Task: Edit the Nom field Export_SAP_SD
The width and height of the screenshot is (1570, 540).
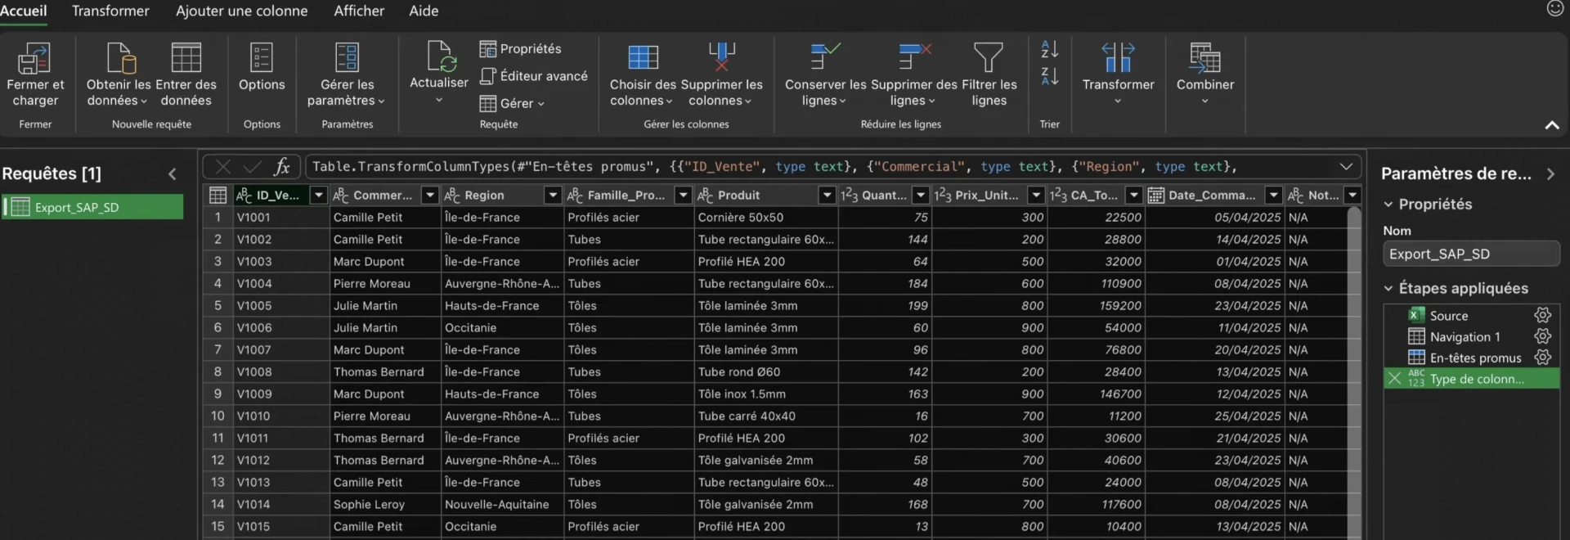Action: tap(1471, 254)
